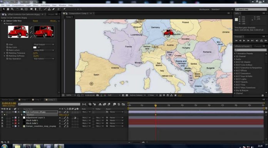Viewport: 268px width, 148px height.
Task: Select the Eraser tool
Action: (54, 9)
